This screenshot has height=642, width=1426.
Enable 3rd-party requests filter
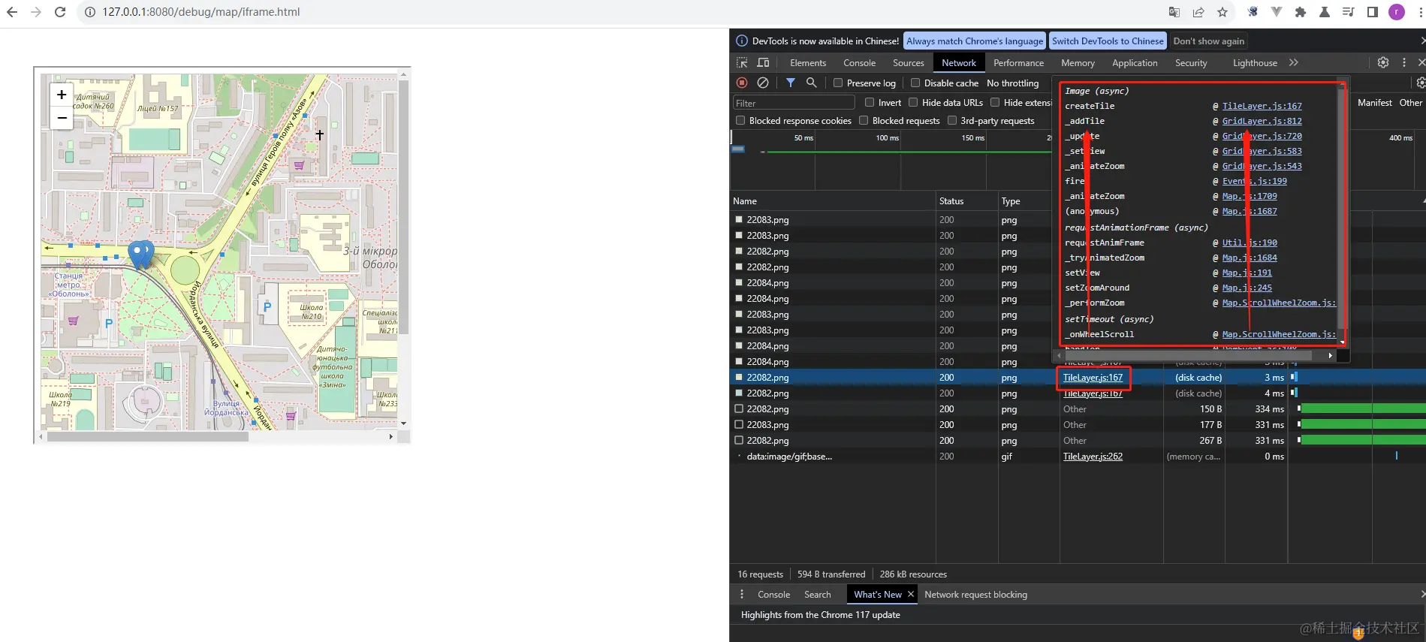952,121
